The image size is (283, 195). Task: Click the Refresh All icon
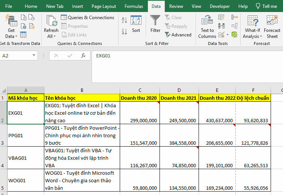(52, 21)
